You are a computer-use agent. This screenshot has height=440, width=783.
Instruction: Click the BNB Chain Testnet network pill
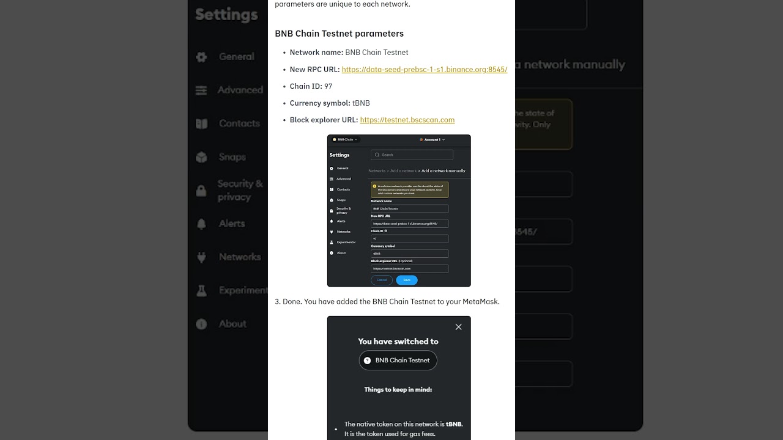pos(398,360)
